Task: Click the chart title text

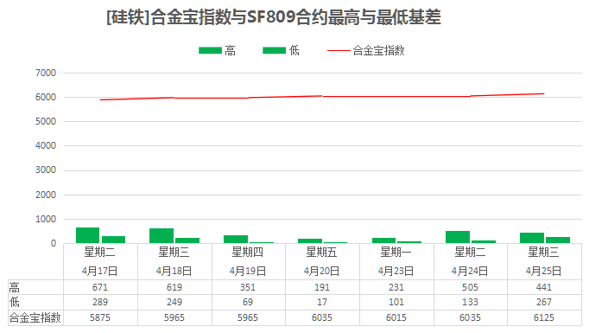Action: (x=274, y=17)
